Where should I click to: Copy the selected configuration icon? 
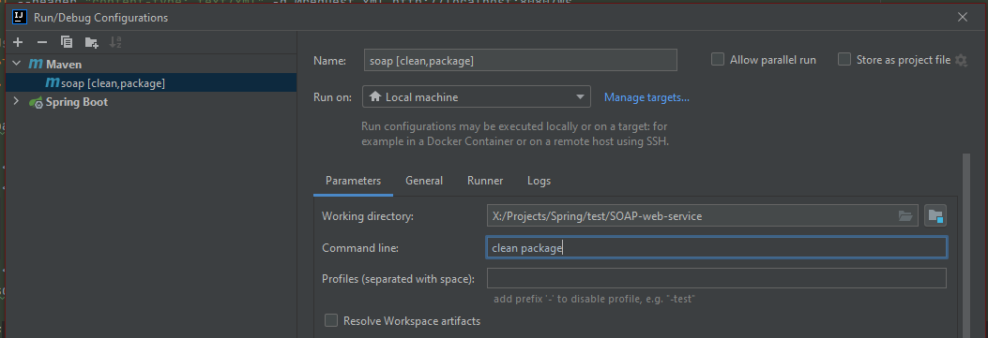pos(67,42)
